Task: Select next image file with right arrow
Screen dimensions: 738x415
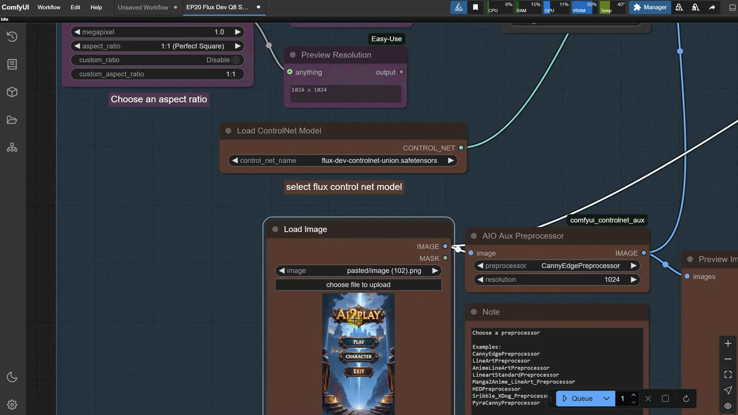Action: click(x=435, y=271)
